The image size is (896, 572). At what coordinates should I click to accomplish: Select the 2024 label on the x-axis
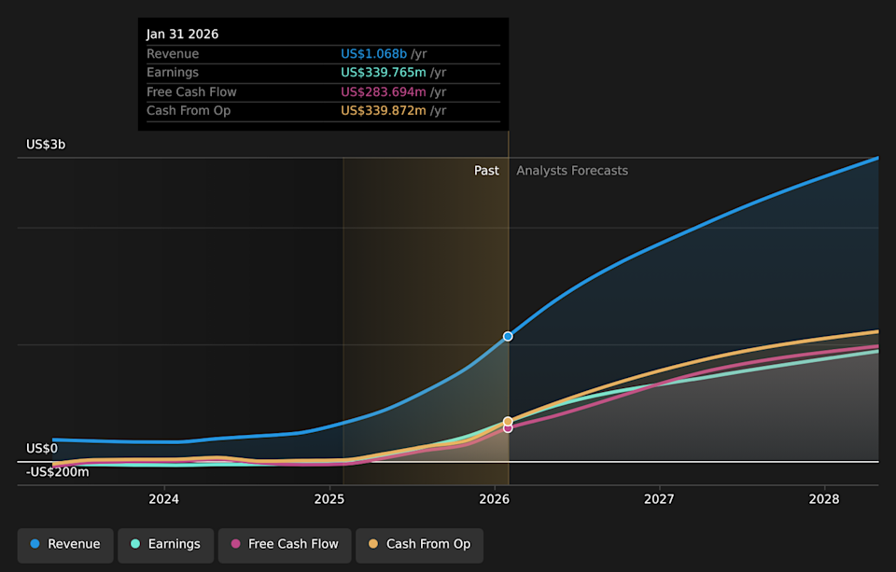(164, 499)
